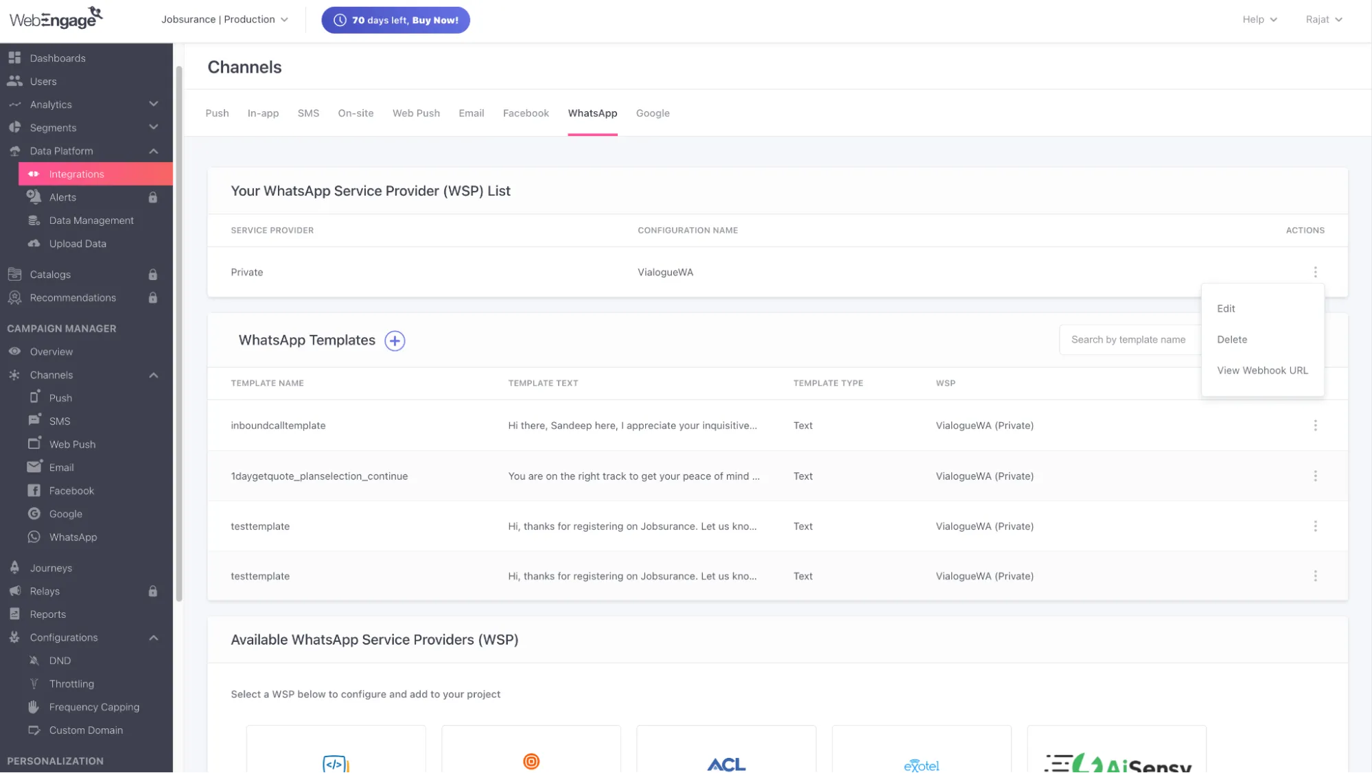Click the Alerts icon in sidebar
Image resolution: width=1372 pixels, height=773 pixels.
coord(34,197)
